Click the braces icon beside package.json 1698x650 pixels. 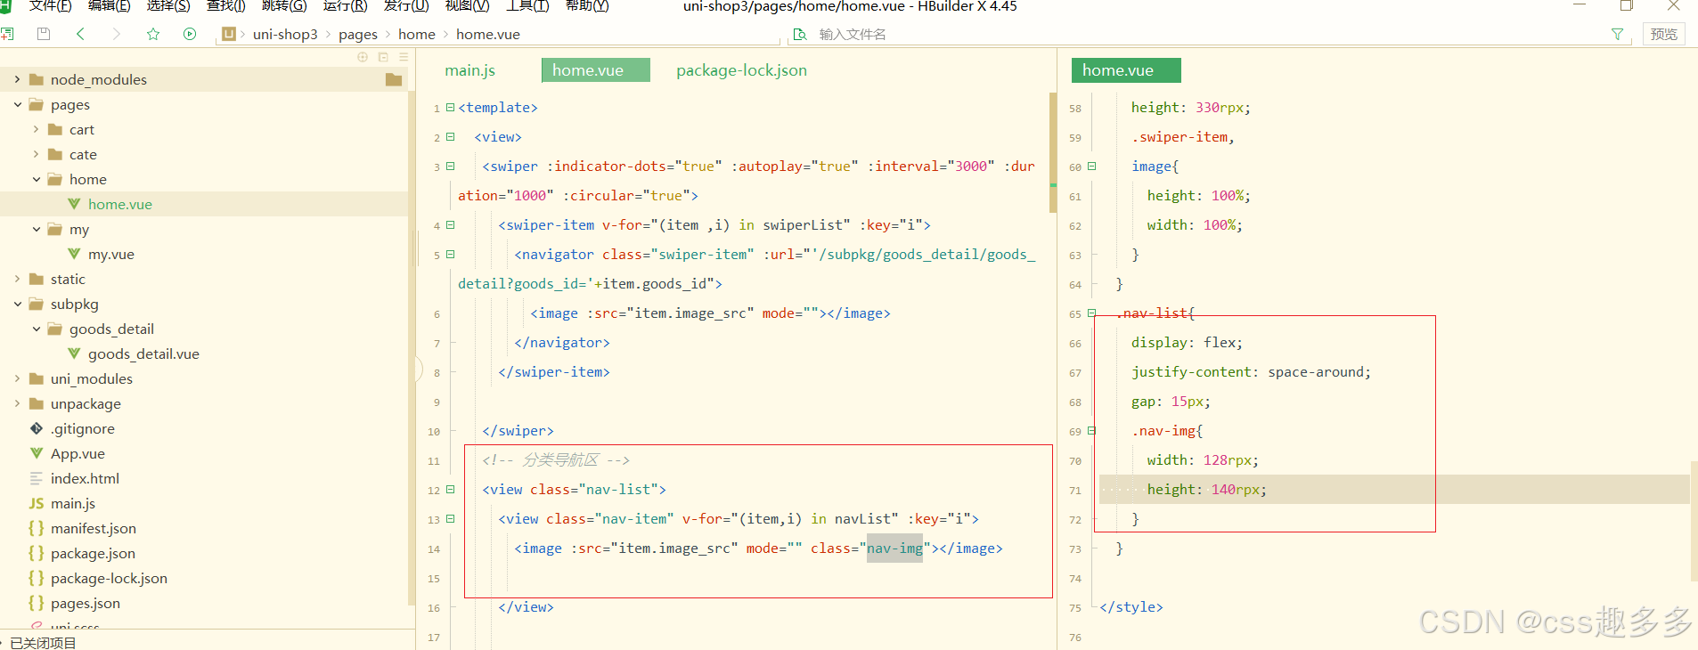point(37,553)
